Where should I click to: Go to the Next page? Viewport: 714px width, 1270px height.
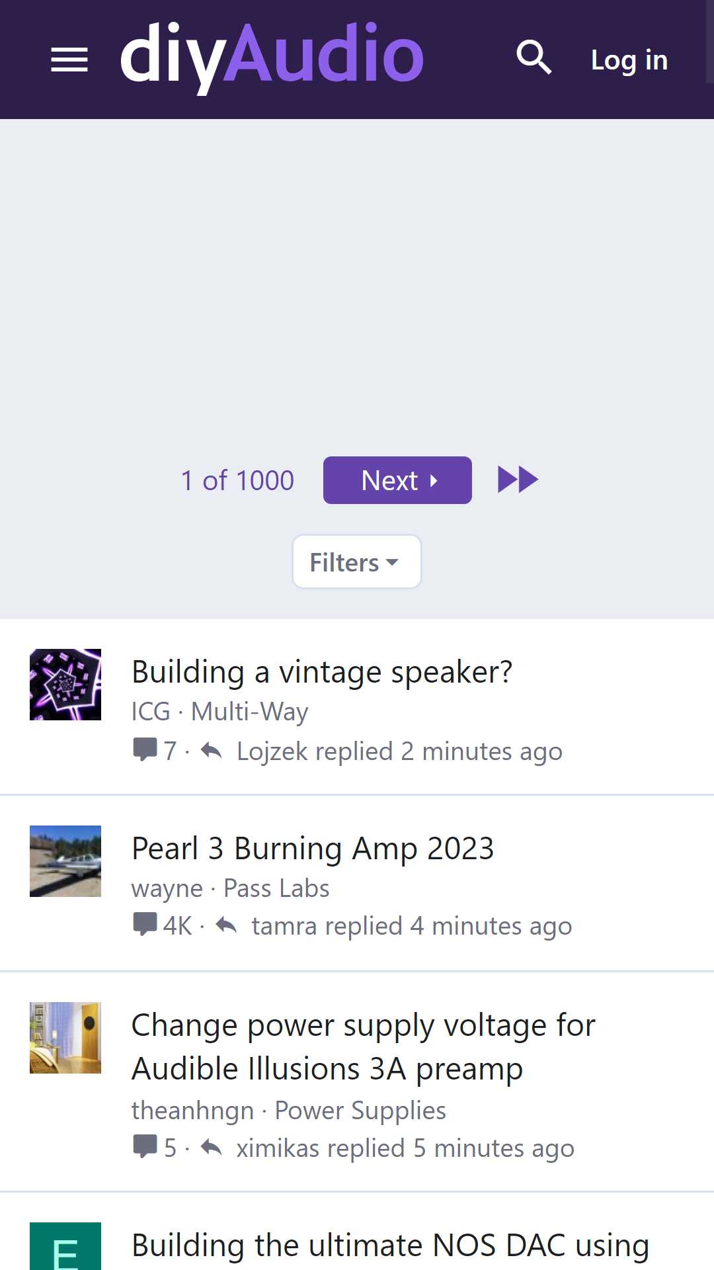(x=397, y=480)
